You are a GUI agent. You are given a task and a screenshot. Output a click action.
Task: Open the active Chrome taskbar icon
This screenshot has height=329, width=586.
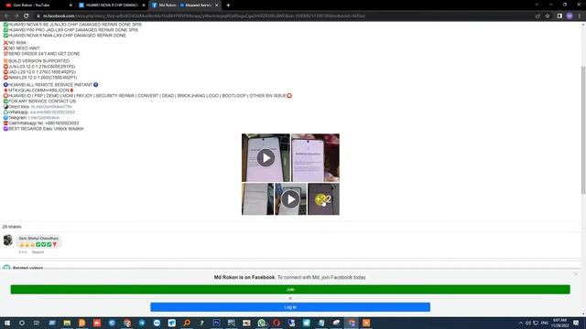pyautogui.click(x=352, y=323)
